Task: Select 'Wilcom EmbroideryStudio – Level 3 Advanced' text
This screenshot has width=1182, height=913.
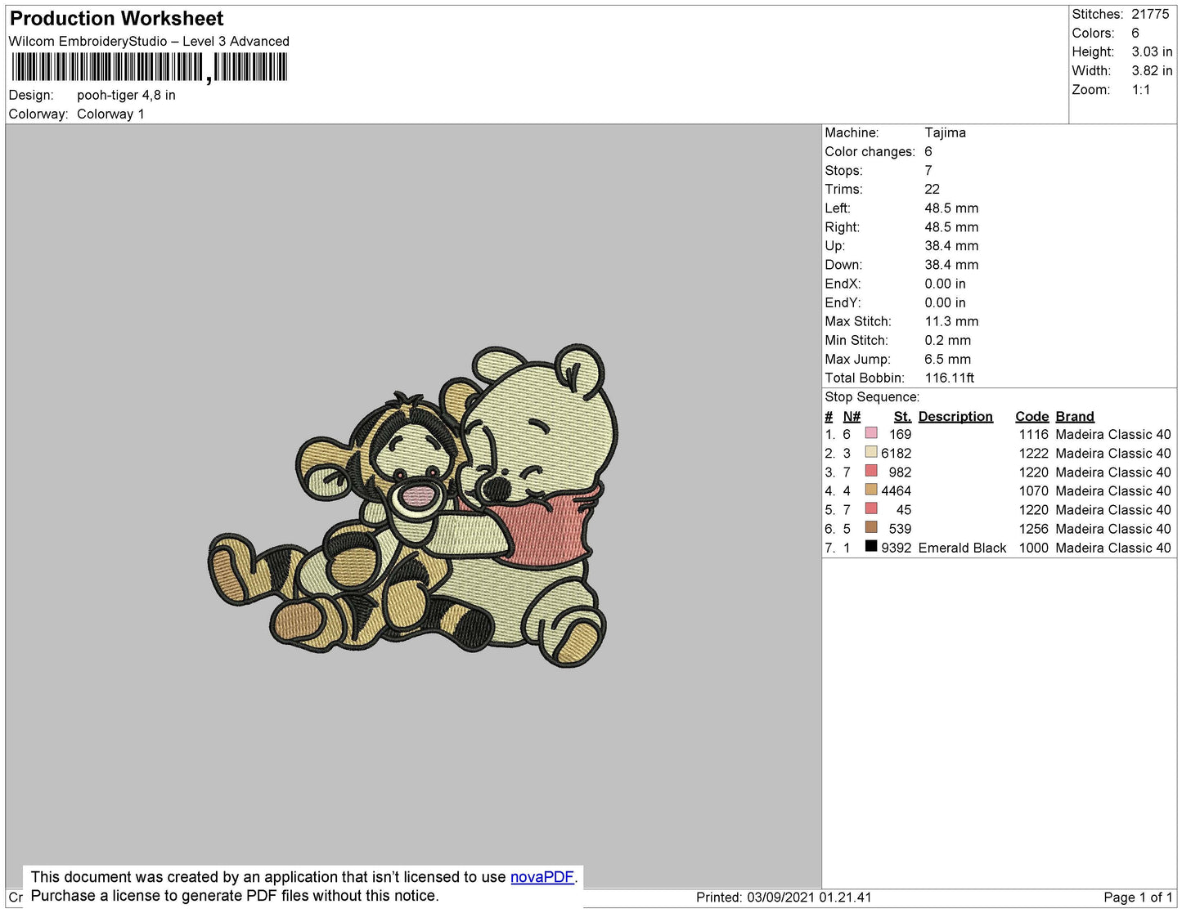Action: (x=149, y=41)
